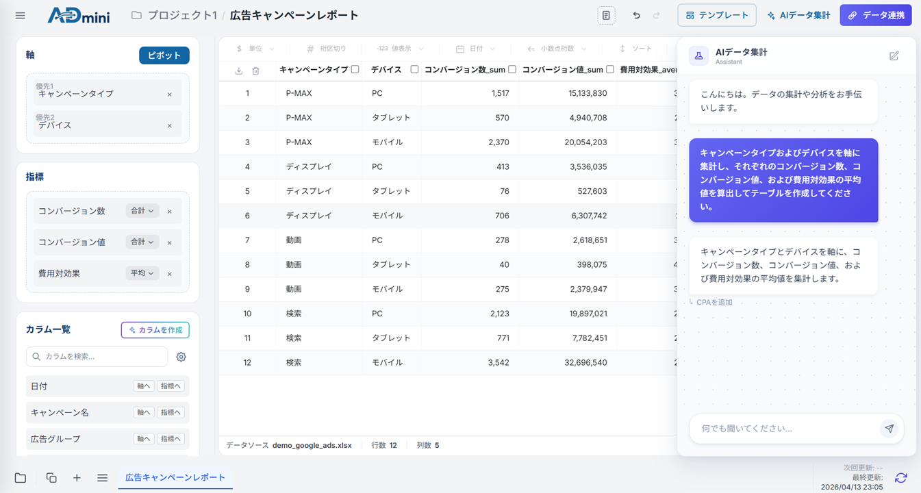
Task: Remove the コンバージョン値 metric
Action: 170,243
